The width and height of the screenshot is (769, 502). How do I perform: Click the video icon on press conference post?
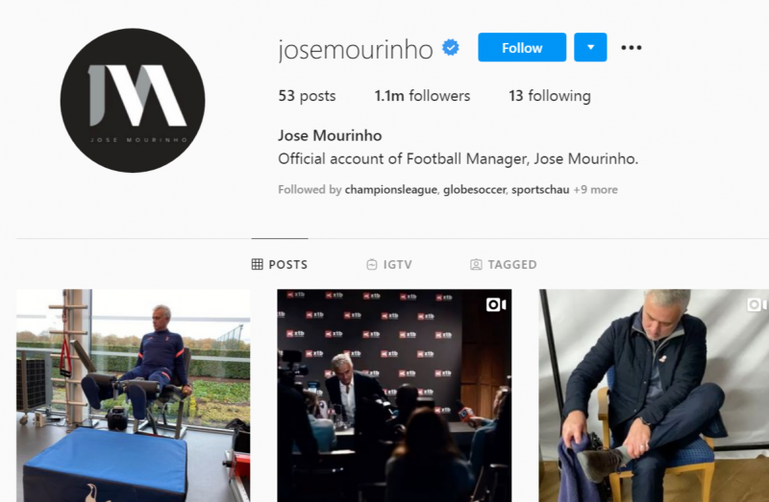coord(496,304)
